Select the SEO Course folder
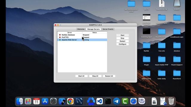 (x=147, y=73)
